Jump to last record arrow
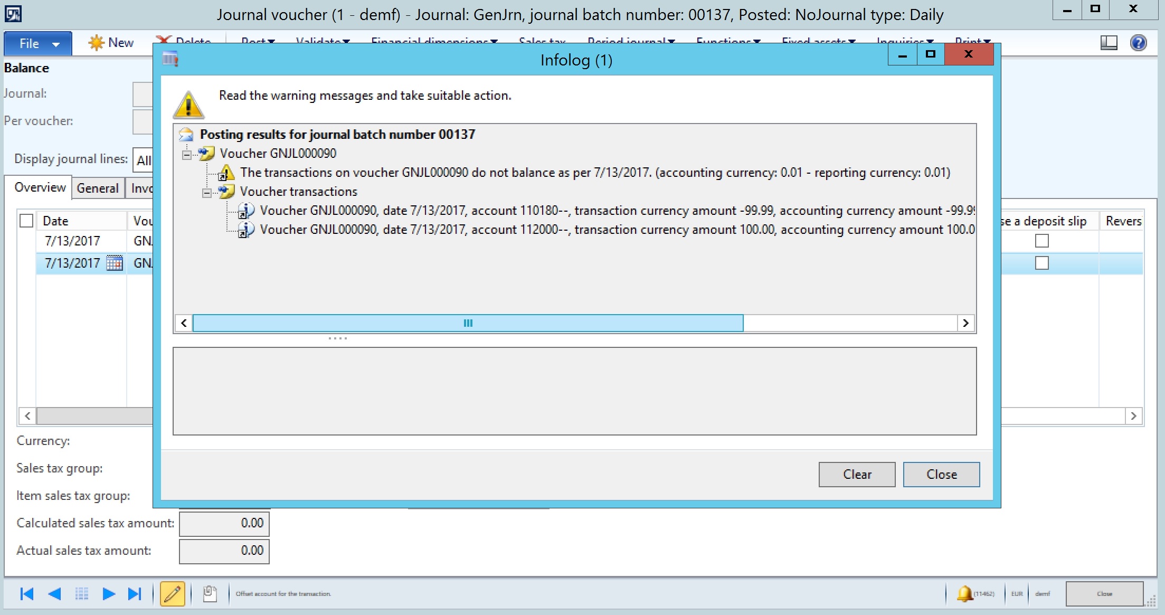The width and height of the screenshot is (1165, 615). [135, 594]
